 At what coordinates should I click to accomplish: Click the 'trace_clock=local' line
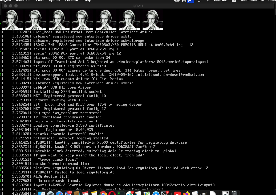coord(40,159)
